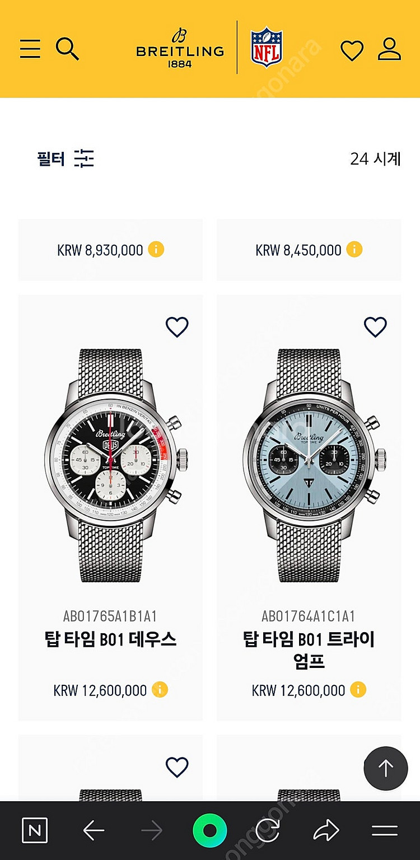Image resolution: width=420 pixels, height=860 pixels.
Task: Show price info for KRW 8,930,000
Action: (x=156, y=250)
